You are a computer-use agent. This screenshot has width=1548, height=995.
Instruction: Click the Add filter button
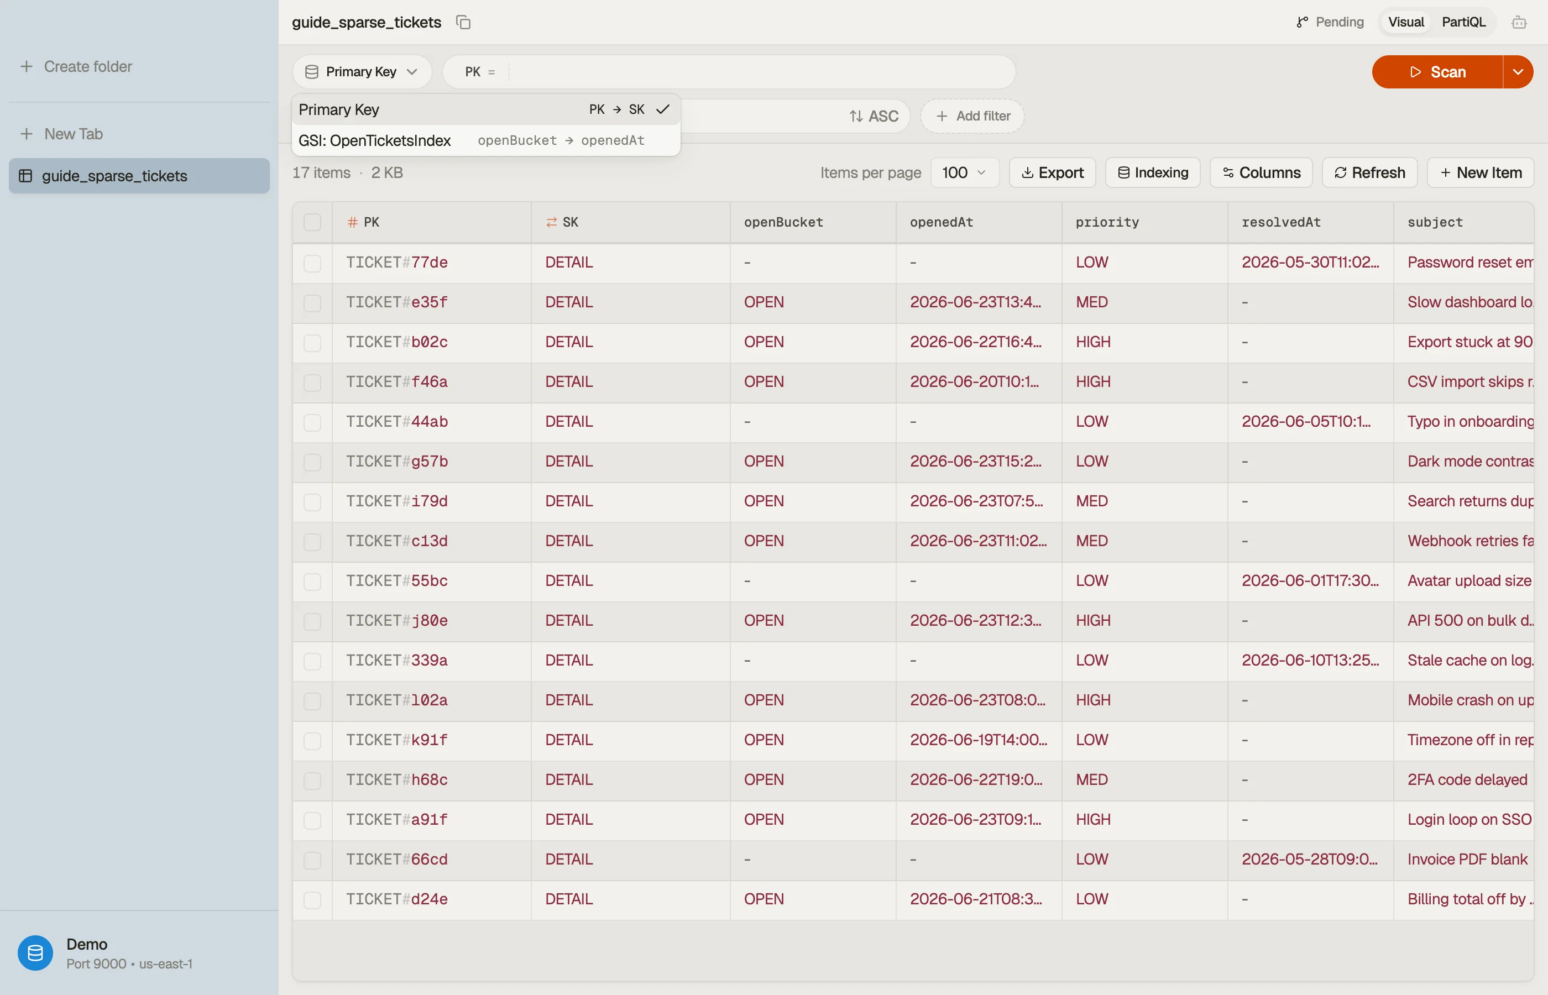tap(972, 116)
